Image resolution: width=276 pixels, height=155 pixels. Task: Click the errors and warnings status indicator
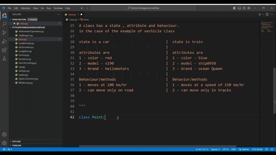click(x=7, y=149)
